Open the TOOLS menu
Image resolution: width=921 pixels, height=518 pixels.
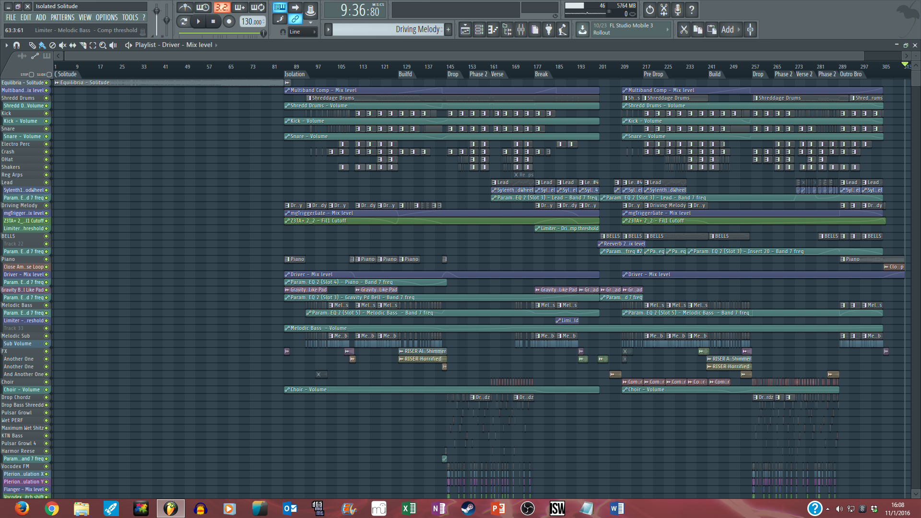[130, 18]
